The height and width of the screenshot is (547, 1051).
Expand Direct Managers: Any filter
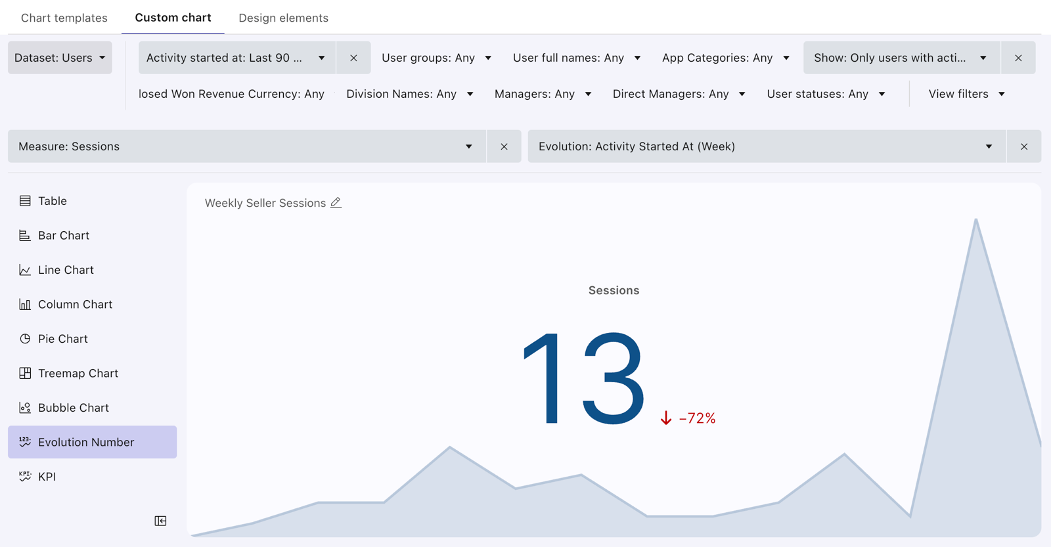click(x=679, y=94)
